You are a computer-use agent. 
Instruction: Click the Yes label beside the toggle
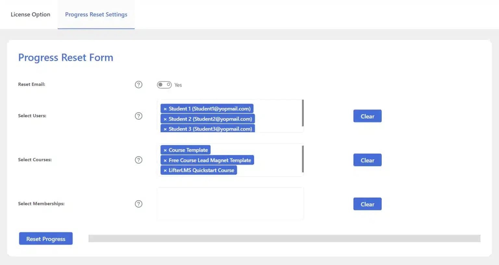click(178, 85)
